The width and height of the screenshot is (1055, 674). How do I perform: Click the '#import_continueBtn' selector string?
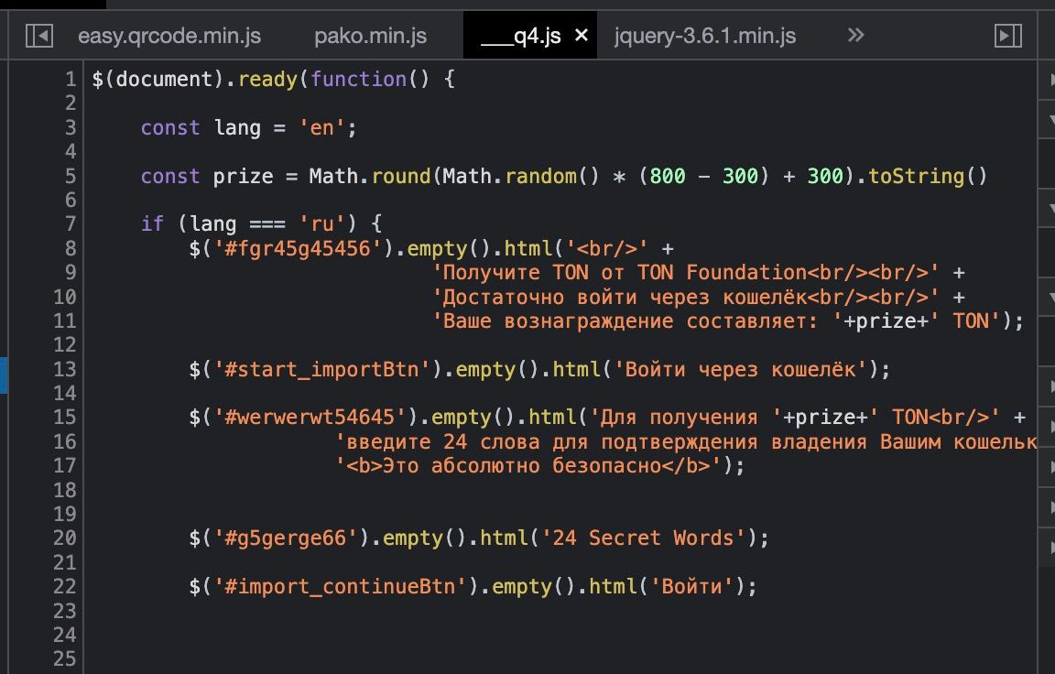click(341, 587)
